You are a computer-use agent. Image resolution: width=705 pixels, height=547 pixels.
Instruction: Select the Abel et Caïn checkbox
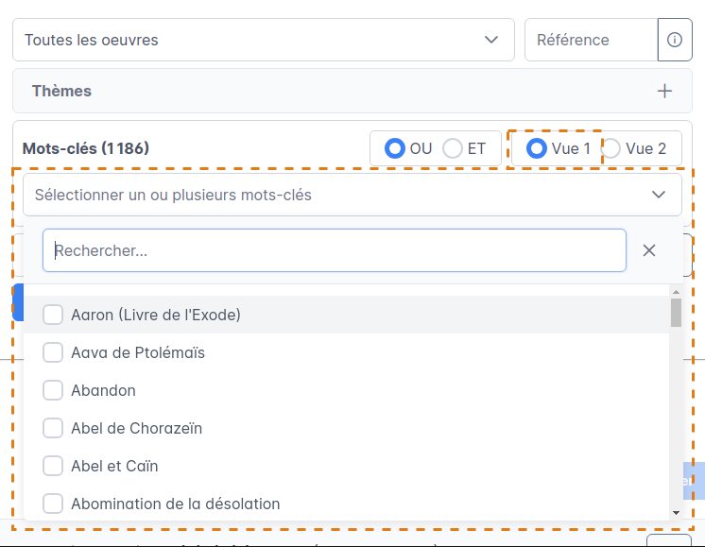click(53, 466)
